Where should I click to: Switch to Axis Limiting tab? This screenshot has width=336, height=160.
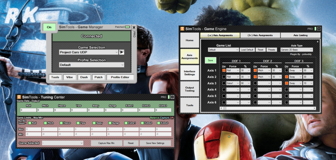coord(301,35)
